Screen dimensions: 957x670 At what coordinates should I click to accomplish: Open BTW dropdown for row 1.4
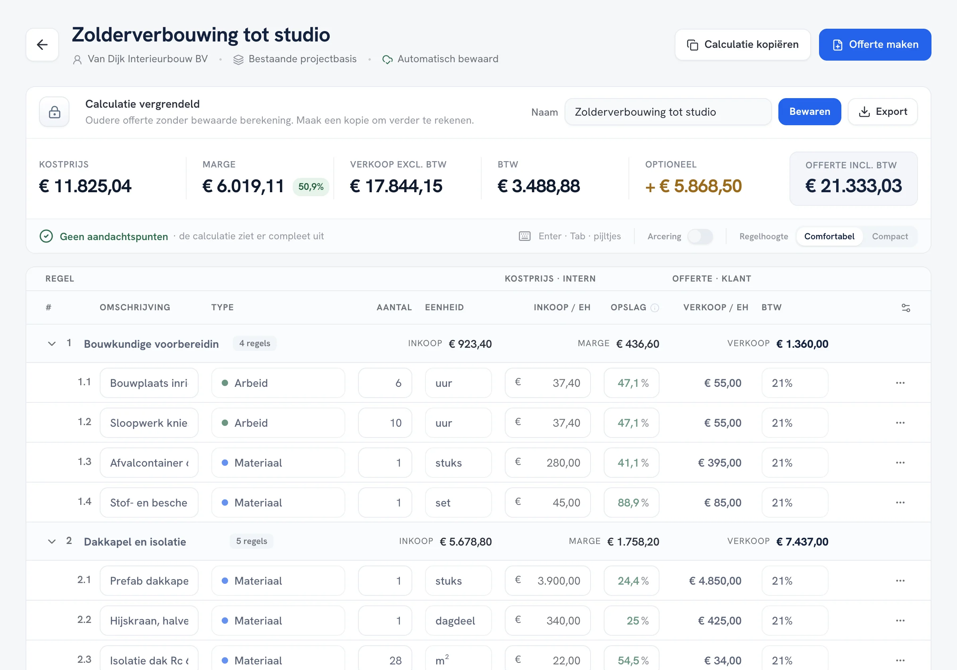tap(794, 503)
